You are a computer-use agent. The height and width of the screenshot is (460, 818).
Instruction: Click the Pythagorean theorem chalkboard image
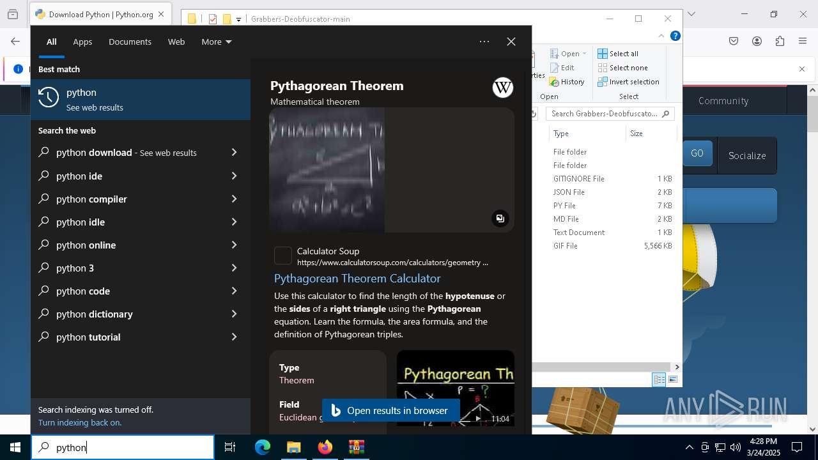coord(327,170)
